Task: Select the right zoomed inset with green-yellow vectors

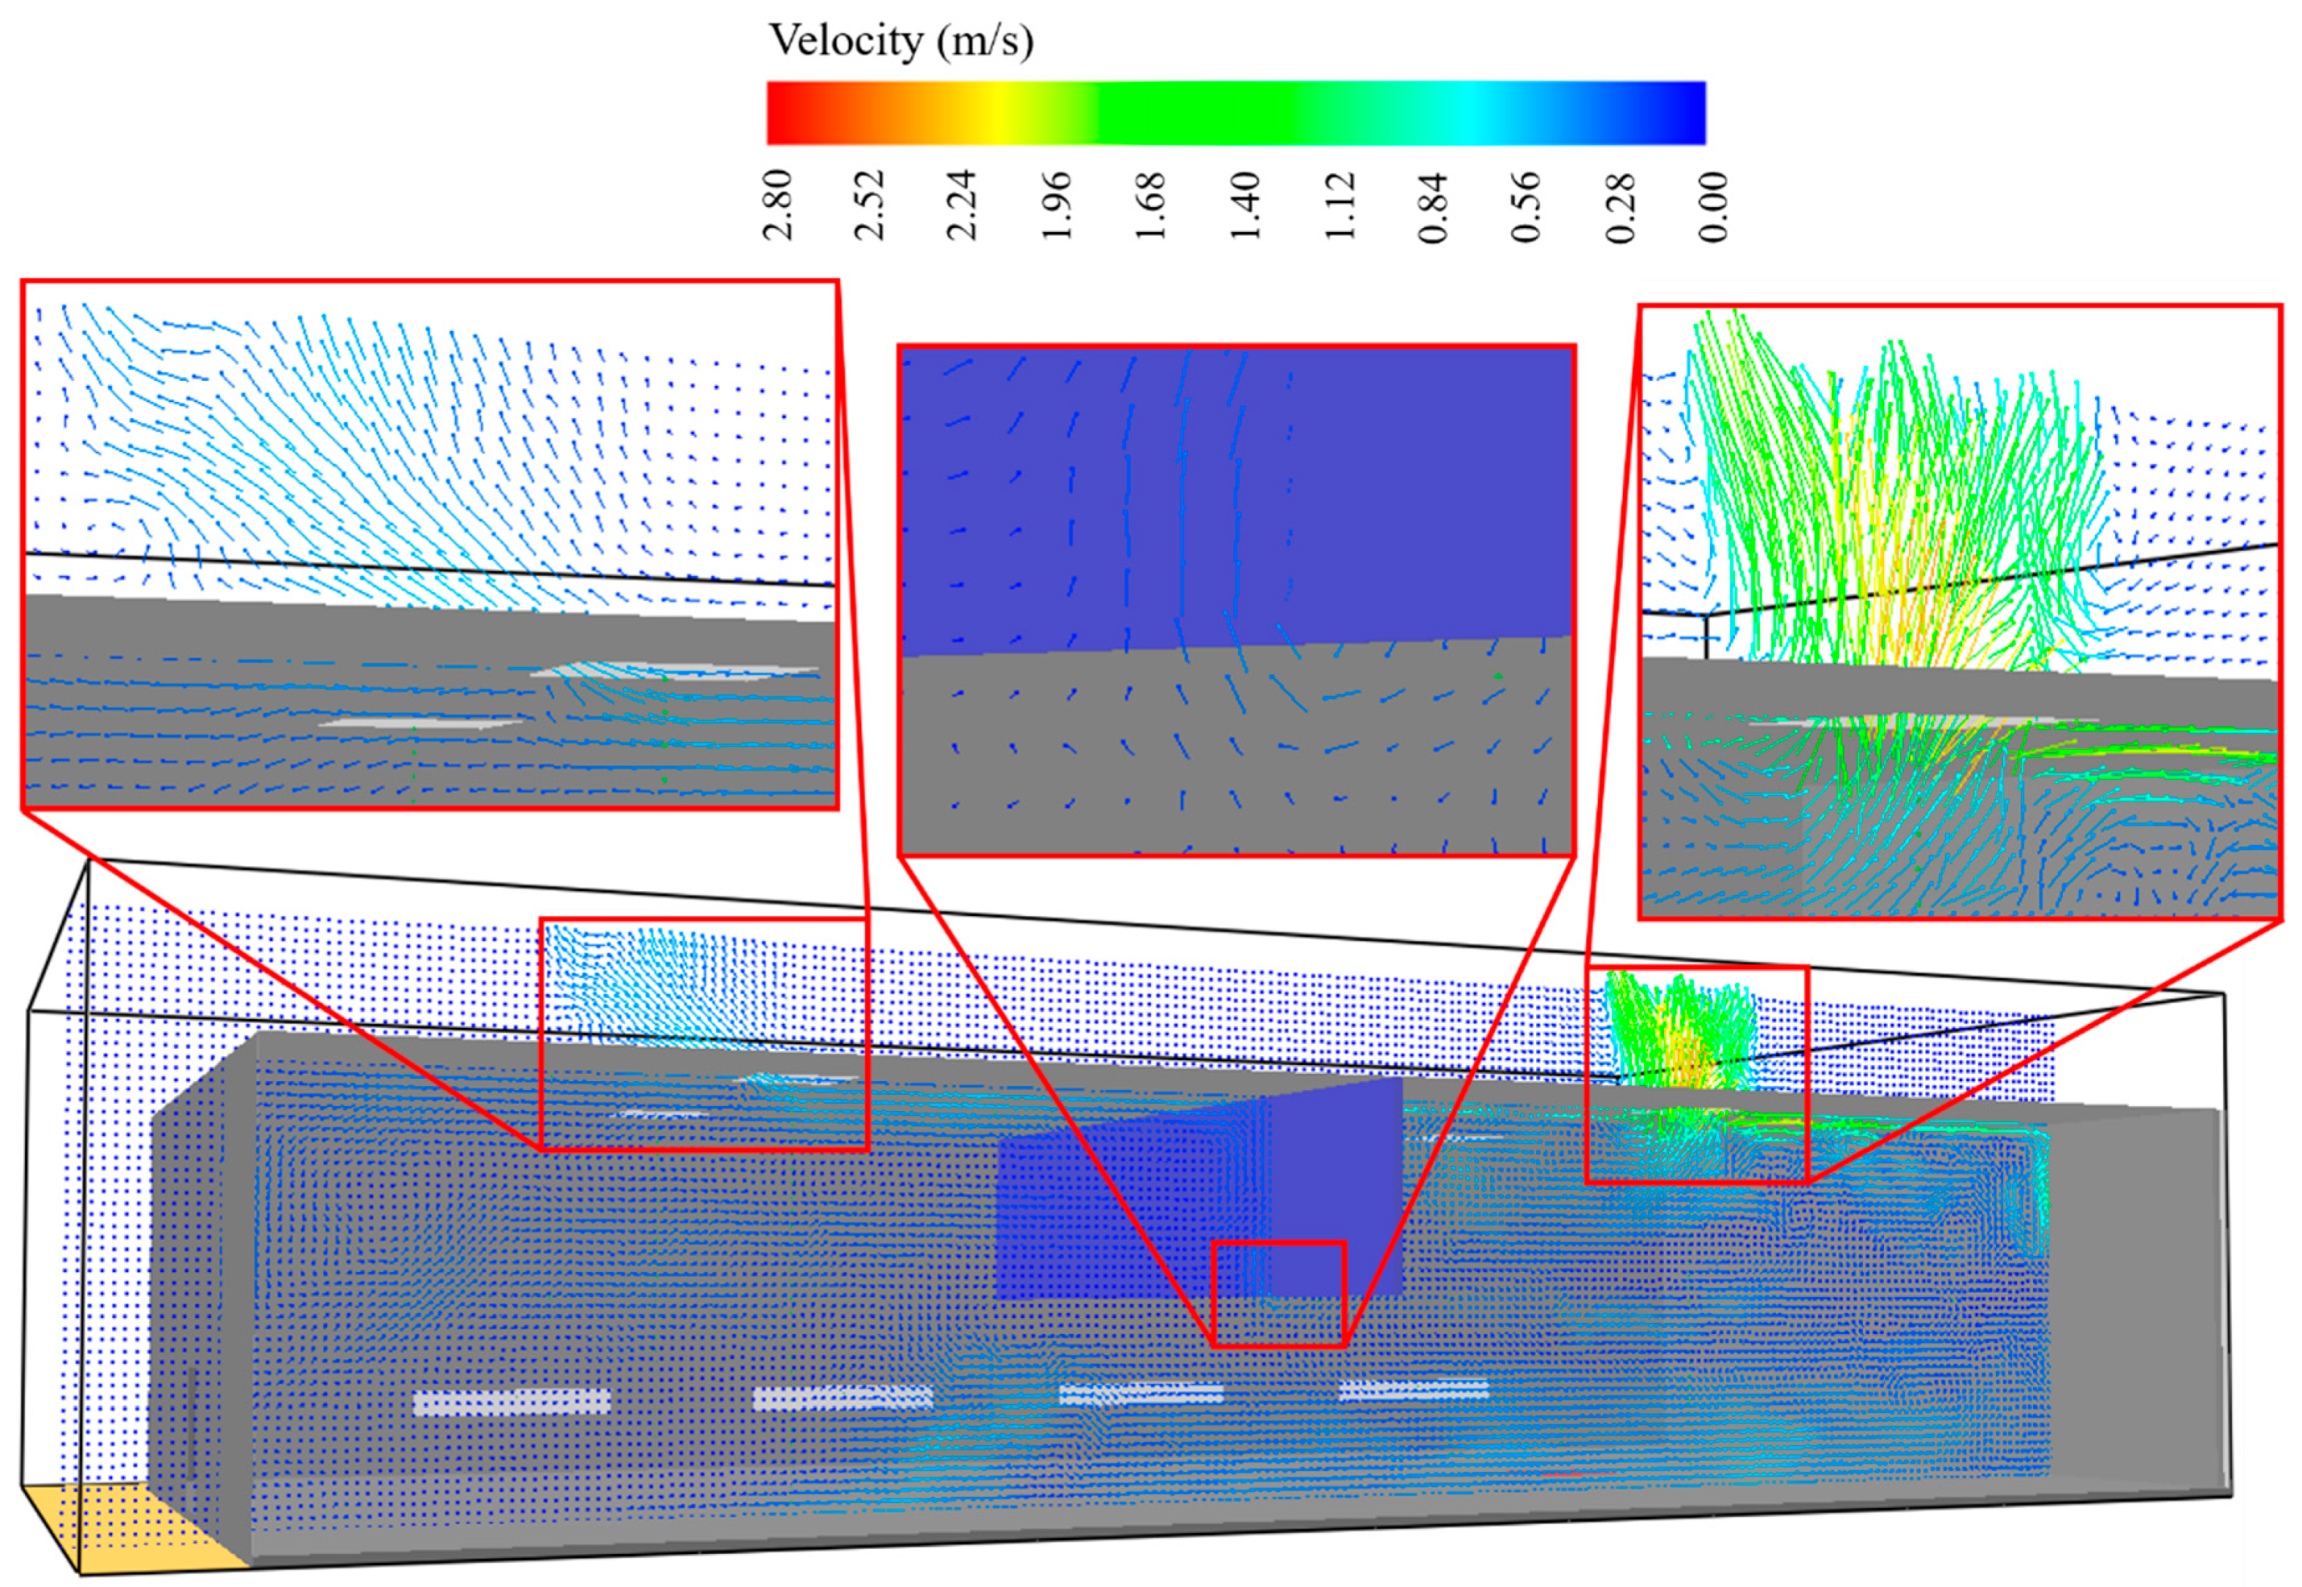Action: pyautogui.click(x=1959, y=612)
